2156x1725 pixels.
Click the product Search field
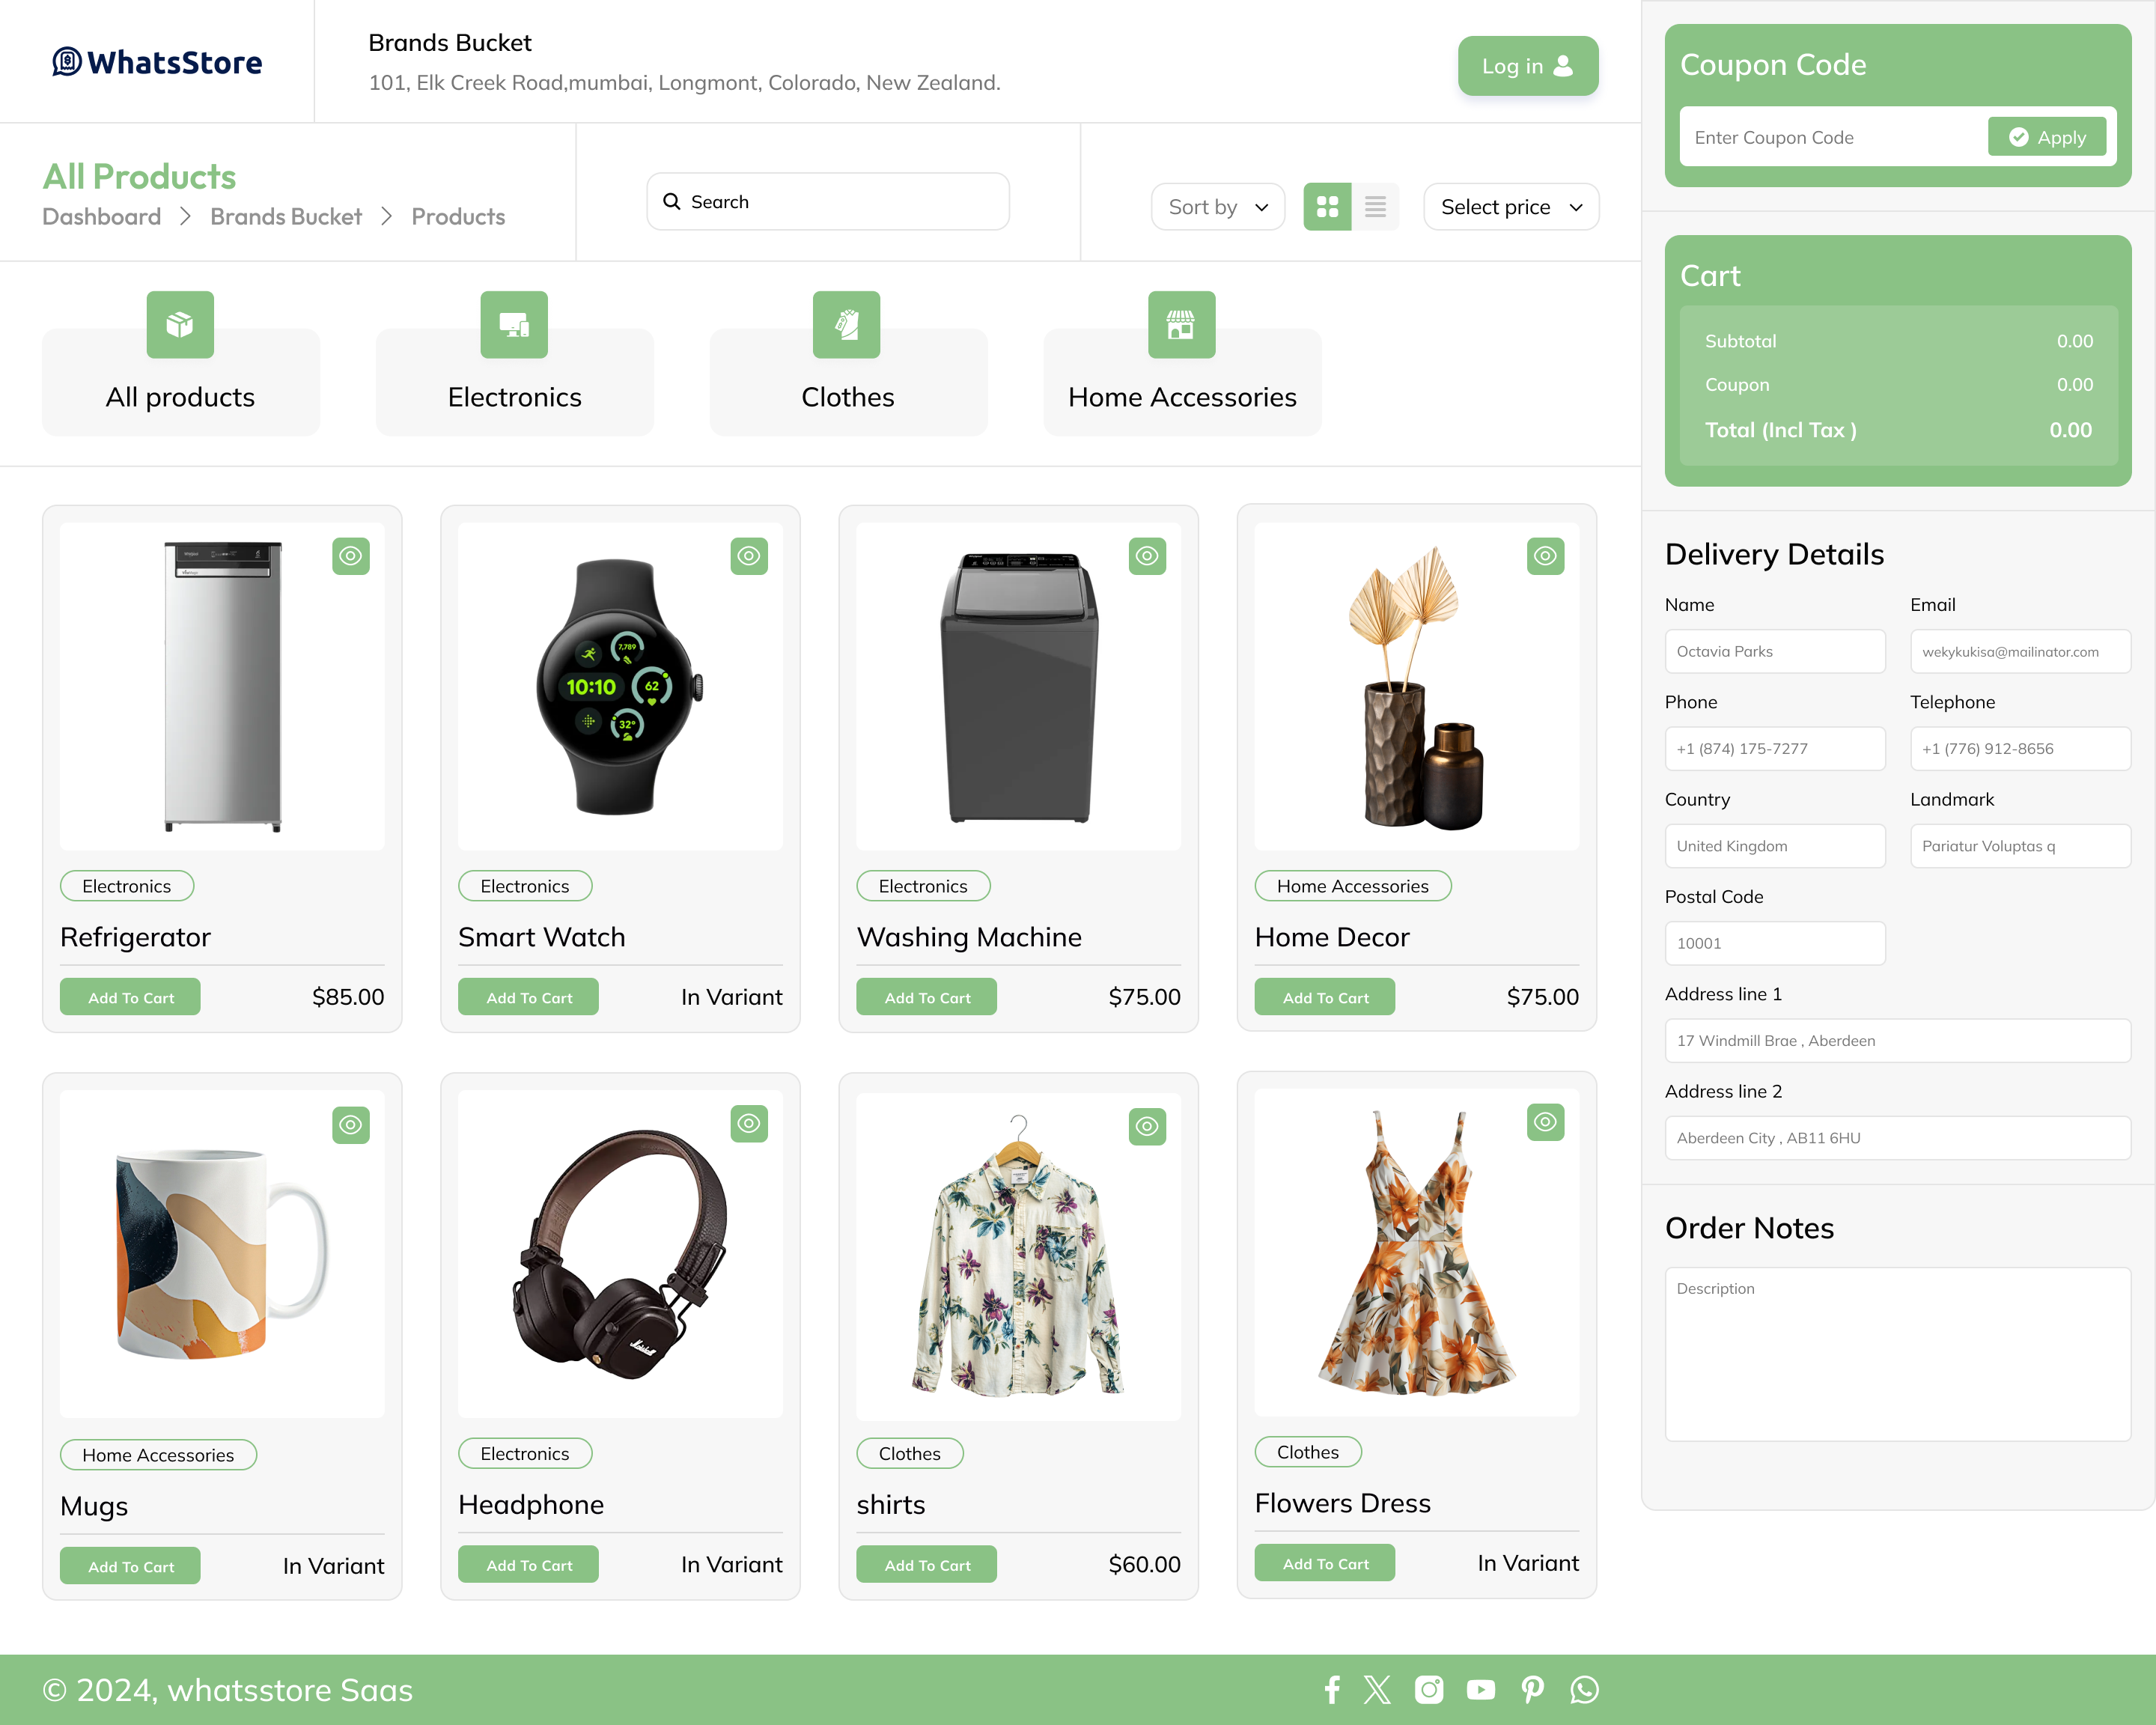coord(828,202)
